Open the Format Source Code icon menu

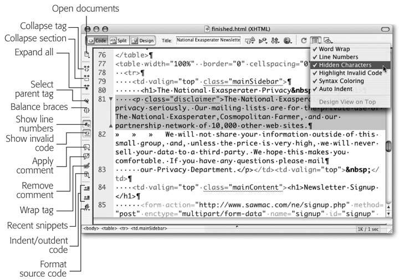(87, 207)
